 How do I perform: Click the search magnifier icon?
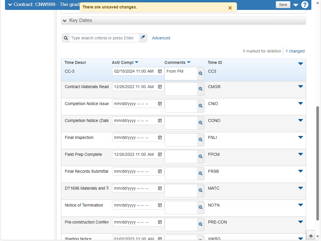click(66, 38)
